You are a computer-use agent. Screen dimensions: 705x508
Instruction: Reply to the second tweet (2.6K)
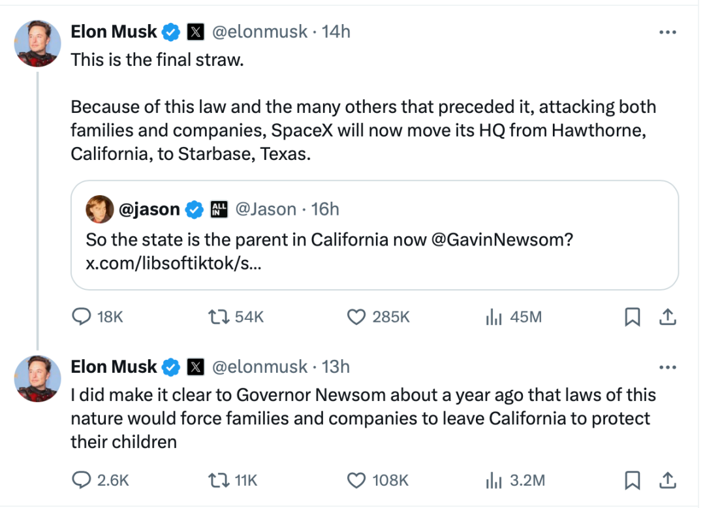tap(101, 480)
